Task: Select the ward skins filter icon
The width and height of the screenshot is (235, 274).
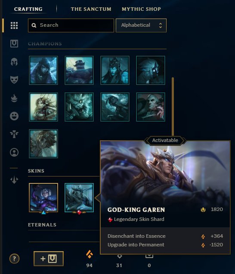Action: (x=14, y=134)
